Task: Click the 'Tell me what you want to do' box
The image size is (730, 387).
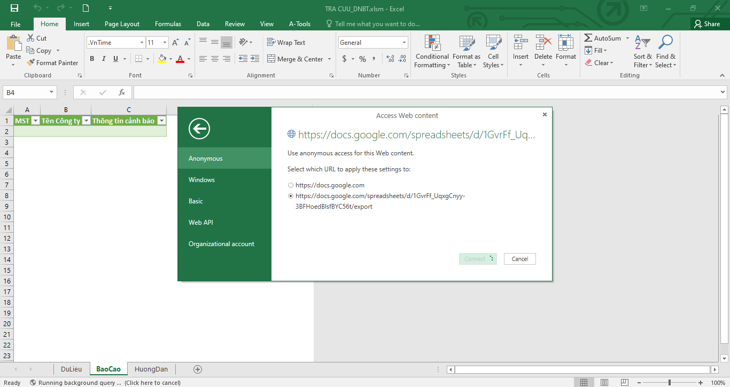Action: click(x=373, y=24)
